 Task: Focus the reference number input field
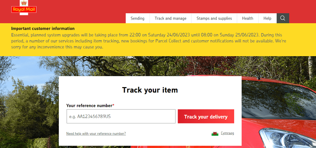pyautogui.click(x=121, y=116)
